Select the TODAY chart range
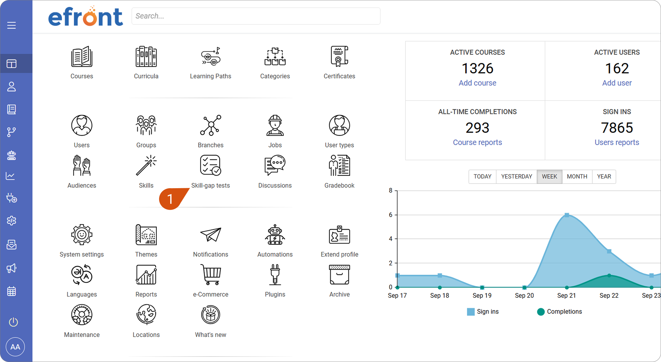 (x=482, y=176)
